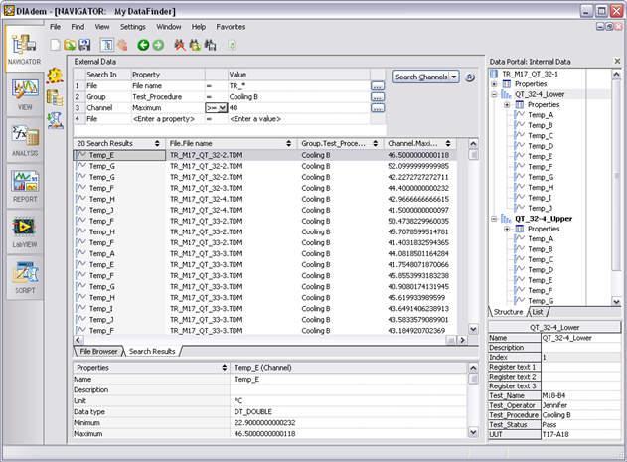Open the ANALYSIS panel
Viewport: 627px width, 462px height.
[23, 140]
